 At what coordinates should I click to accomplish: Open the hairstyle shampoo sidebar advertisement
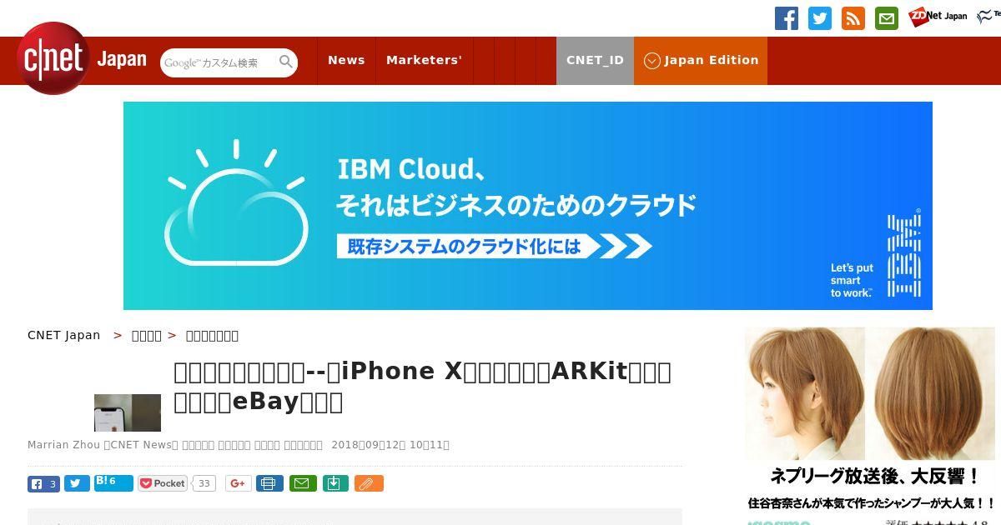tap(870, 426)
